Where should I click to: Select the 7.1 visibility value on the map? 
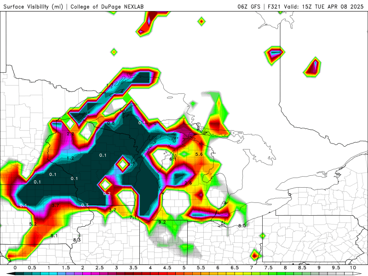point(133,218)
